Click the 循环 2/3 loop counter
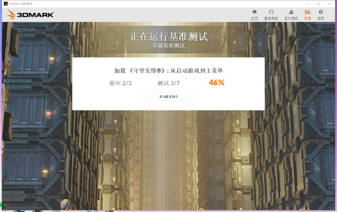 coord(120,83)
